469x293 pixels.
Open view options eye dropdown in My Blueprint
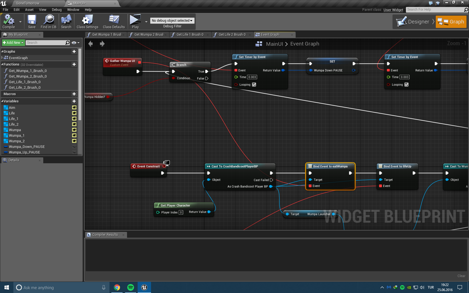click(75, 43)
